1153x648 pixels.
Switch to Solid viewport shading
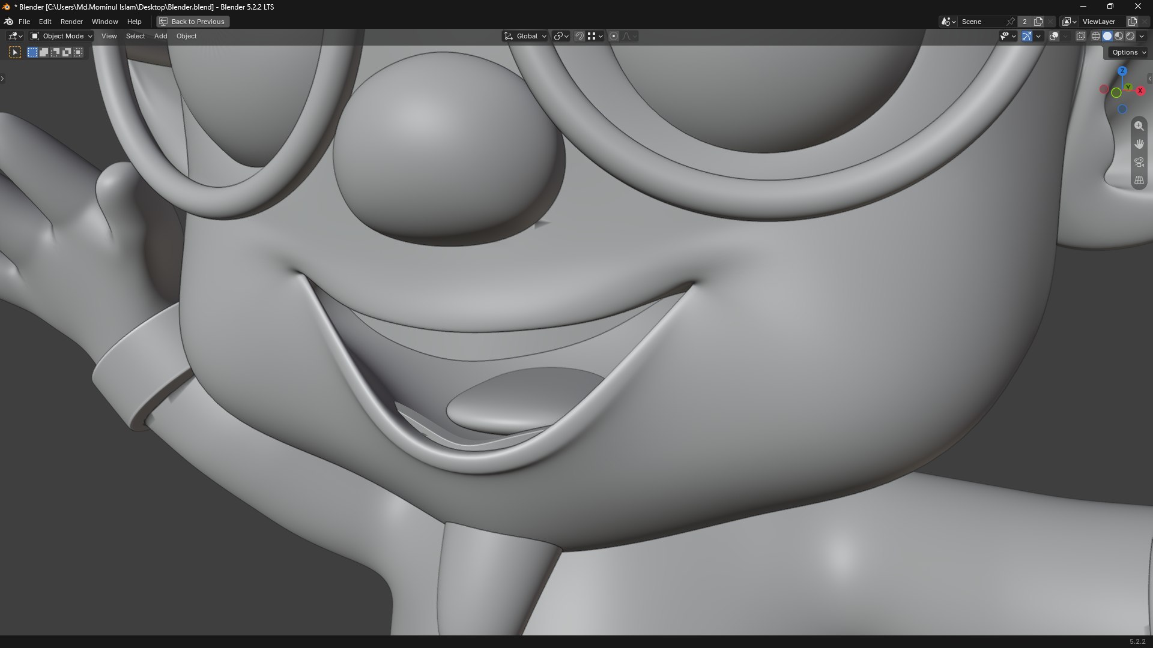(1107, 36)
